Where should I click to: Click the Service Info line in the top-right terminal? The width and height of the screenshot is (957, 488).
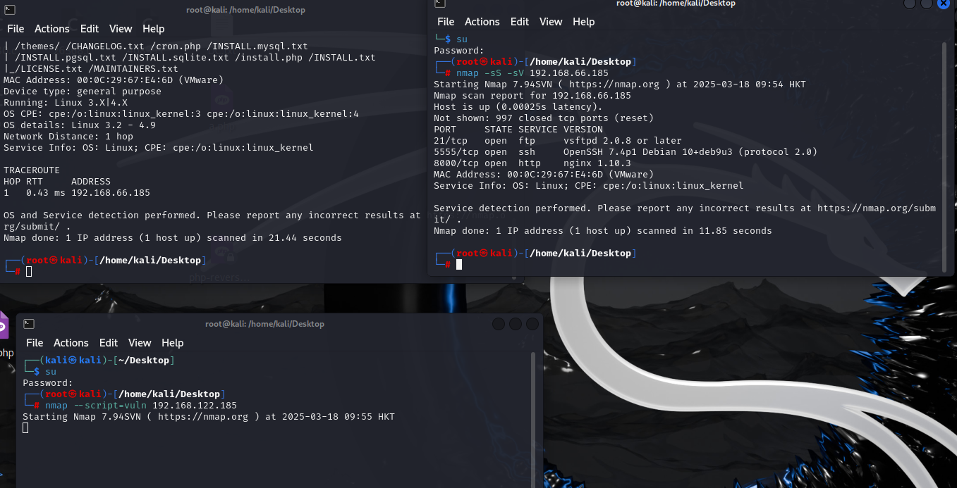[x=589, y=186]
